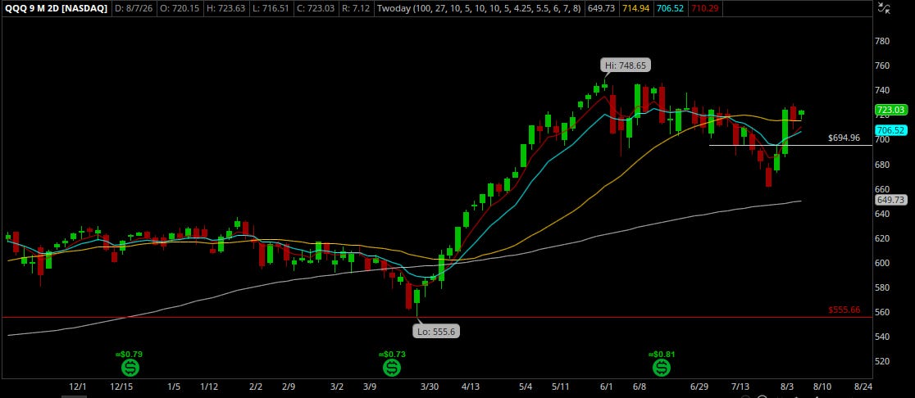This screenshot has height=398, width=915.
Task: Click the 6/29 date axis label
Action: [699, 387]
